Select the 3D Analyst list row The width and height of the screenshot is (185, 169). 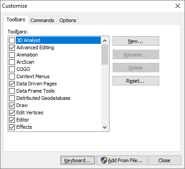tap(58, 40)
